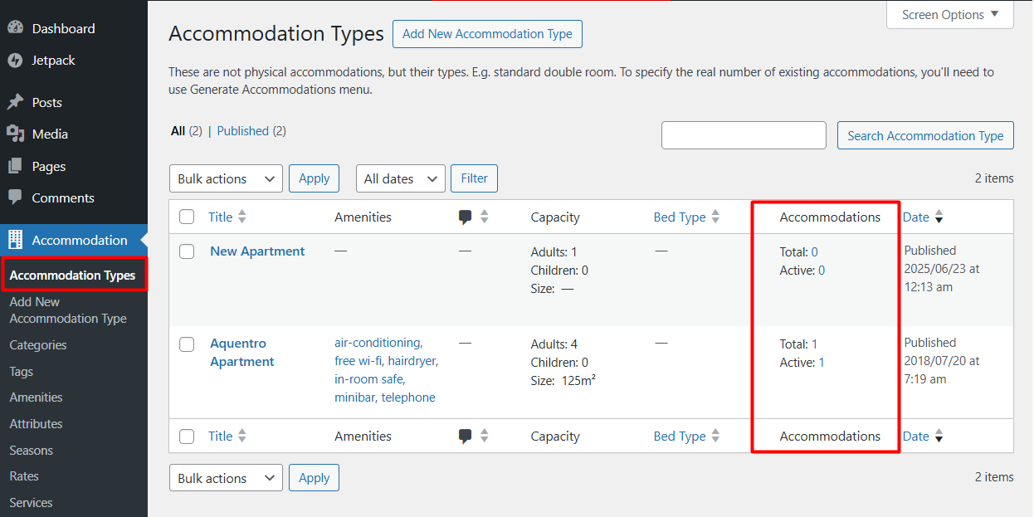Open Categories submenu item
1034x517 pixels.
point(38,344)
